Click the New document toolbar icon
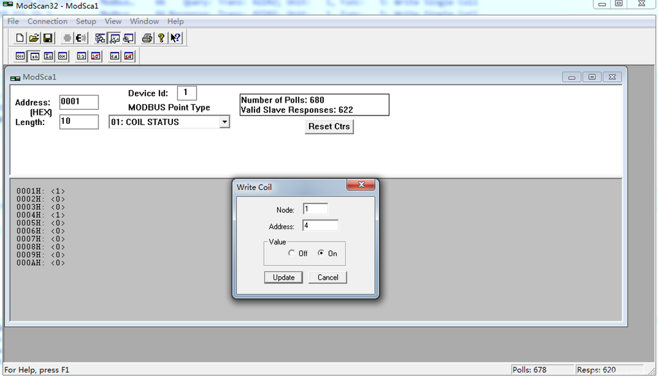658x378 pixels. pos(20,39)
